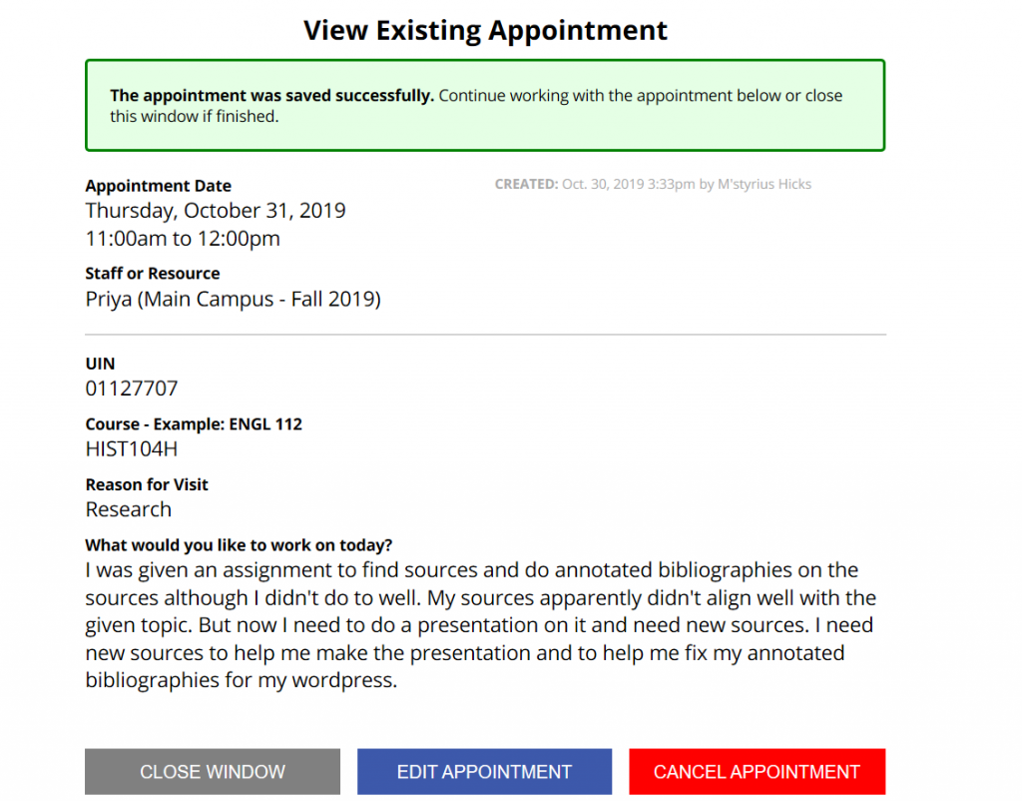Open the Edit Appointment button
This screenshot has height=801, width=1022.
tap(484, 772)
